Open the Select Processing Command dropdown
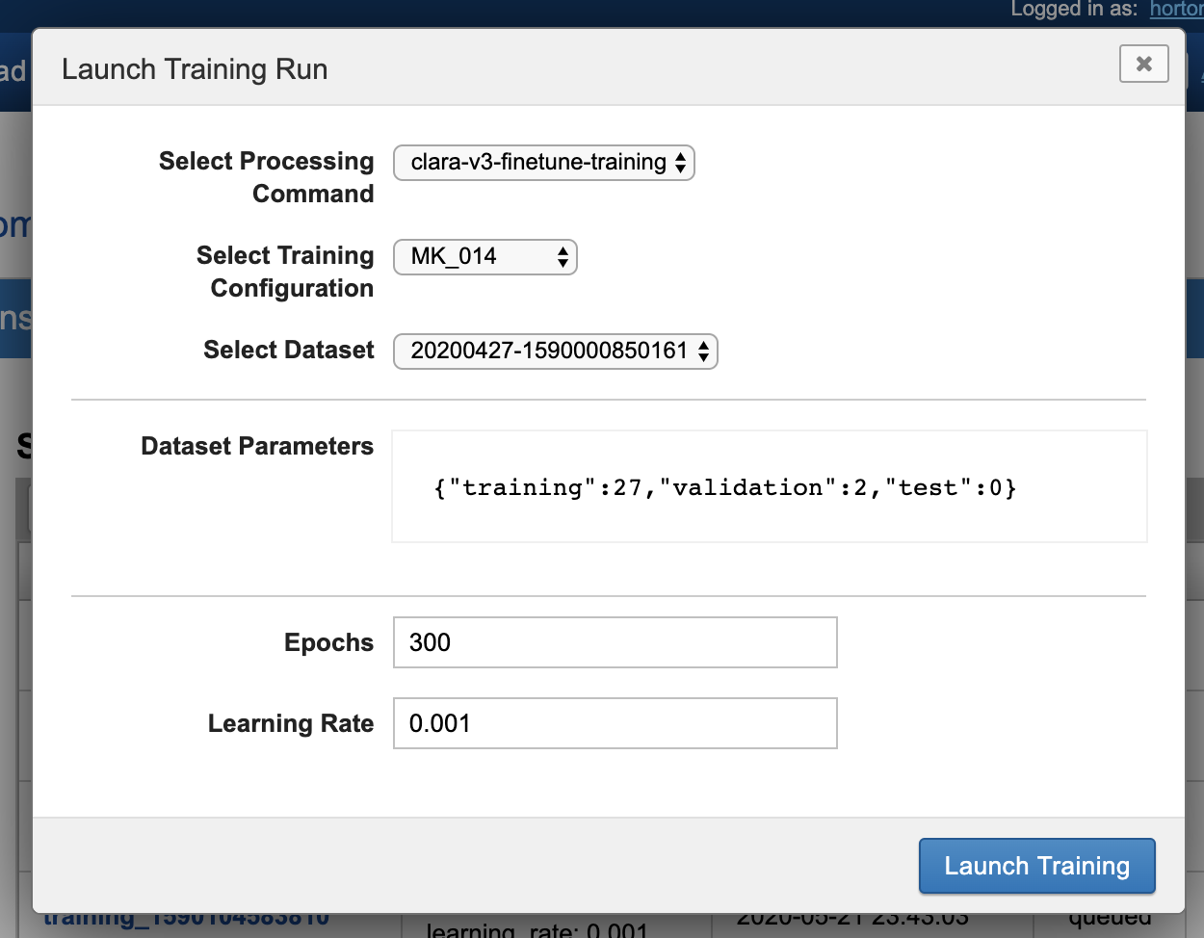This screenshot has height=938, width=1204. tap(543, 163)
